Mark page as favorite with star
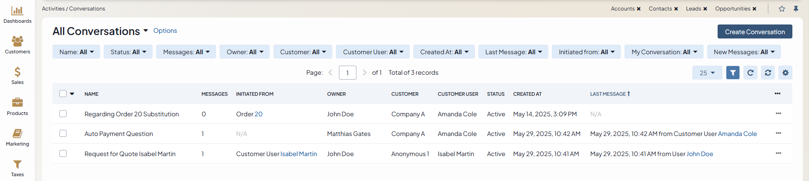Image resolution: width=809 pixels, height=181 pixels. tap(782, 9)
